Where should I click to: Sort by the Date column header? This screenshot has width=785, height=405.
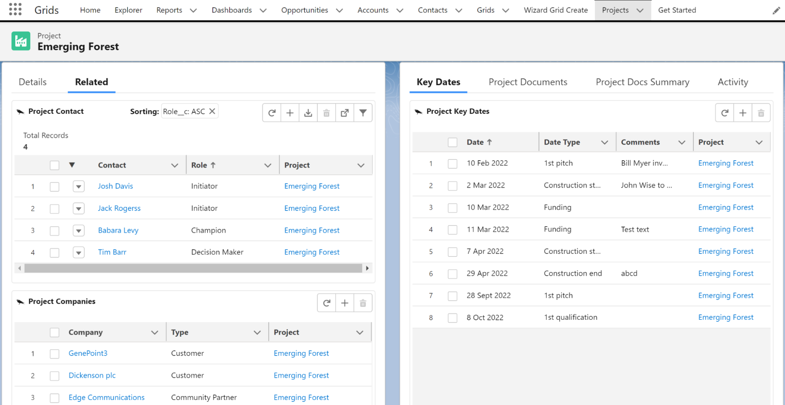pyautogui.click(x=479, y=142)
